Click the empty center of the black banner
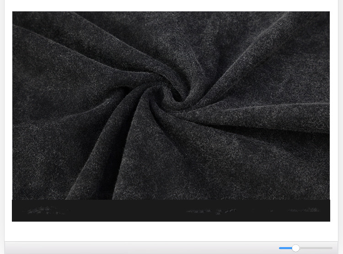This screenshot has height=254, width=343. tap(128, 211)
